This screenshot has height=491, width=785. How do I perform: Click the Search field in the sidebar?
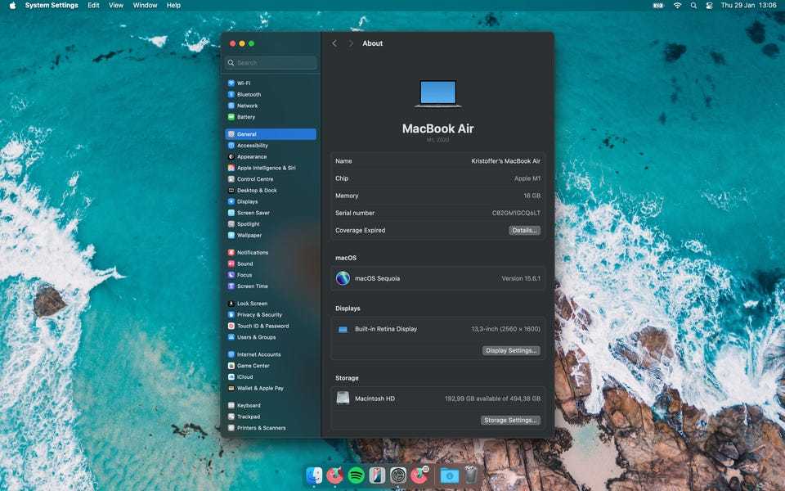[x=271, y=63]
